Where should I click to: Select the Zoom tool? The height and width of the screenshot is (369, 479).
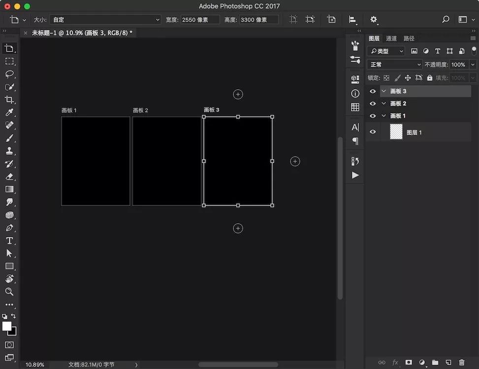click(9, 292)
